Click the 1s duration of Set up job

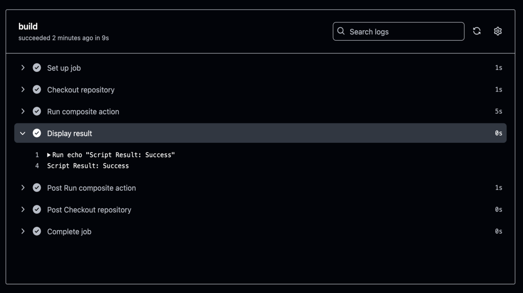point(498,68)
